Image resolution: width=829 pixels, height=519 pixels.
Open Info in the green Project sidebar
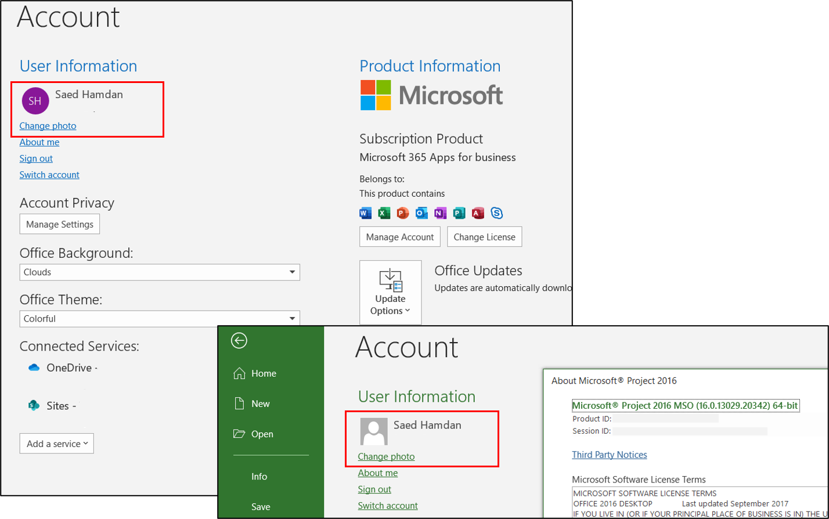click(x=259, y=476)
